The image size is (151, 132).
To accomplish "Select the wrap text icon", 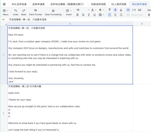I will click(140, 10).
